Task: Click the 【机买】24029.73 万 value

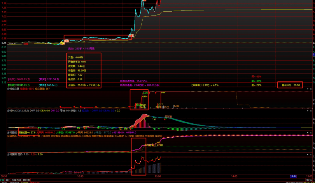Action: pyautogui.click(x=19, y=79)
